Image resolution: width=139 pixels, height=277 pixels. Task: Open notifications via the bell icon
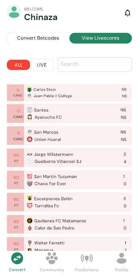[x=128, y=13]
